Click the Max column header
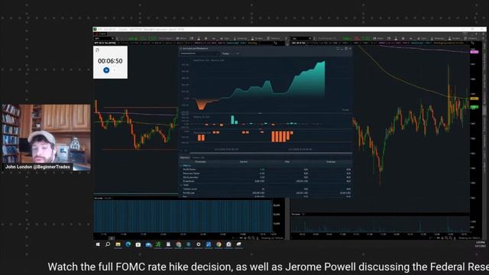 (287, 161)
